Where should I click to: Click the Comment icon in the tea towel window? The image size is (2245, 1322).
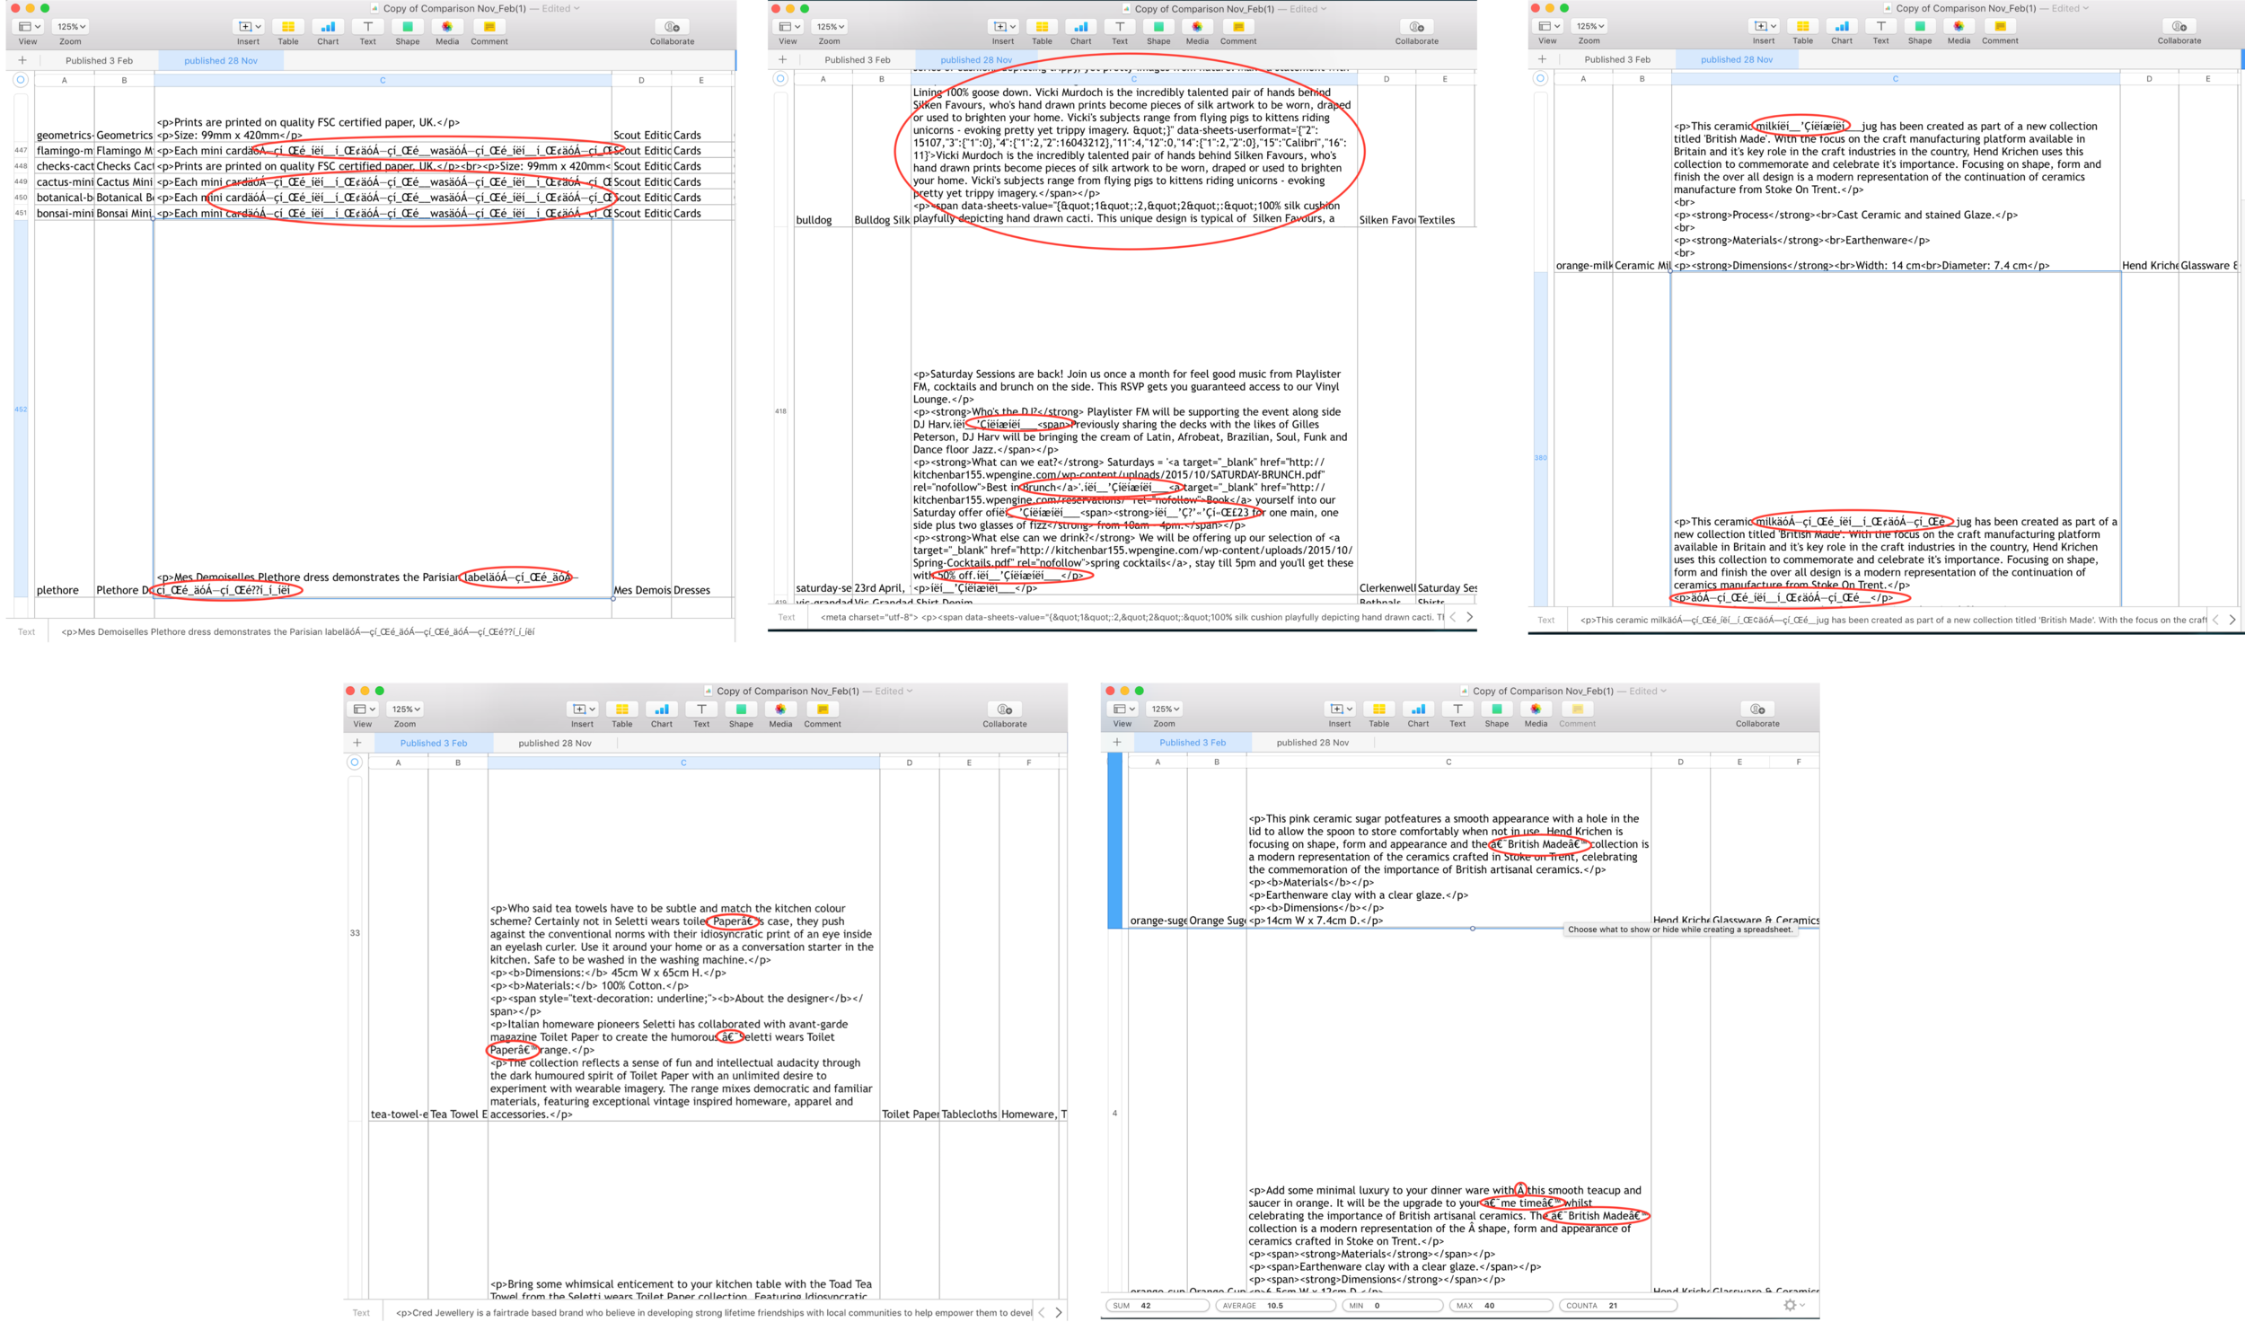[823, 709]
